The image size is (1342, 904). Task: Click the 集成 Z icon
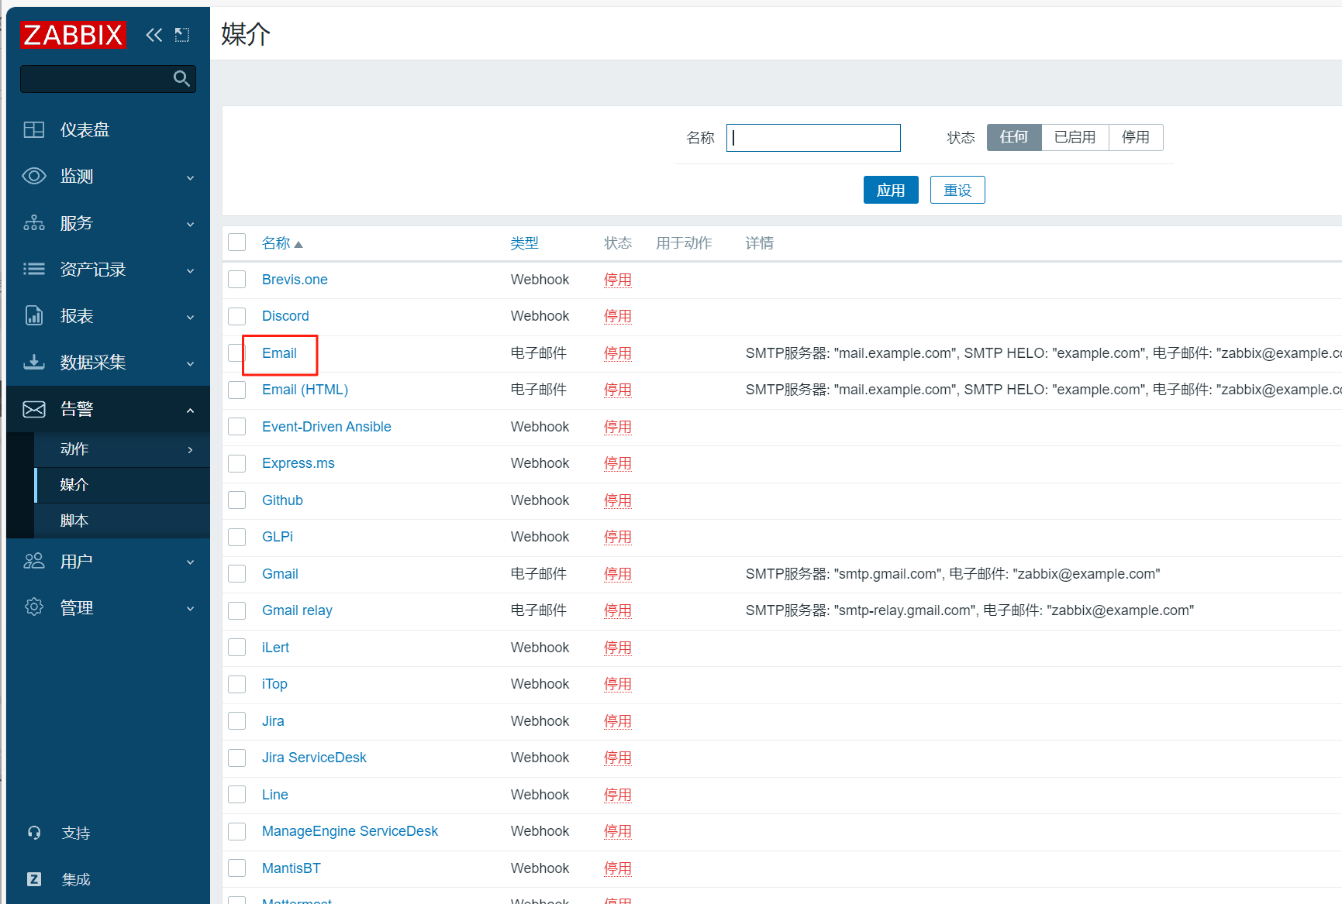click(34, 879)
